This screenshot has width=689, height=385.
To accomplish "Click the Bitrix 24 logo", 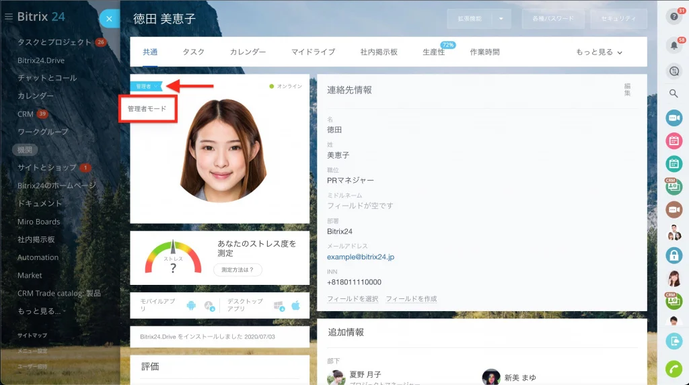I will [41, 17].
